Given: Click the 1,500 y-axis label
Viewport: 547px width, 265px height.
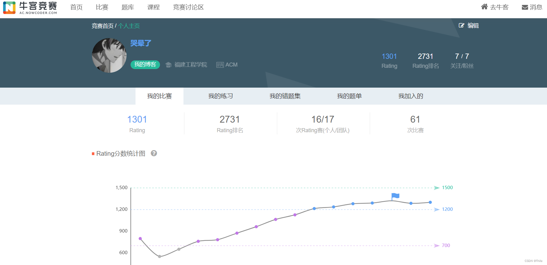Looking at the screenshot, I should click(122, 188).
